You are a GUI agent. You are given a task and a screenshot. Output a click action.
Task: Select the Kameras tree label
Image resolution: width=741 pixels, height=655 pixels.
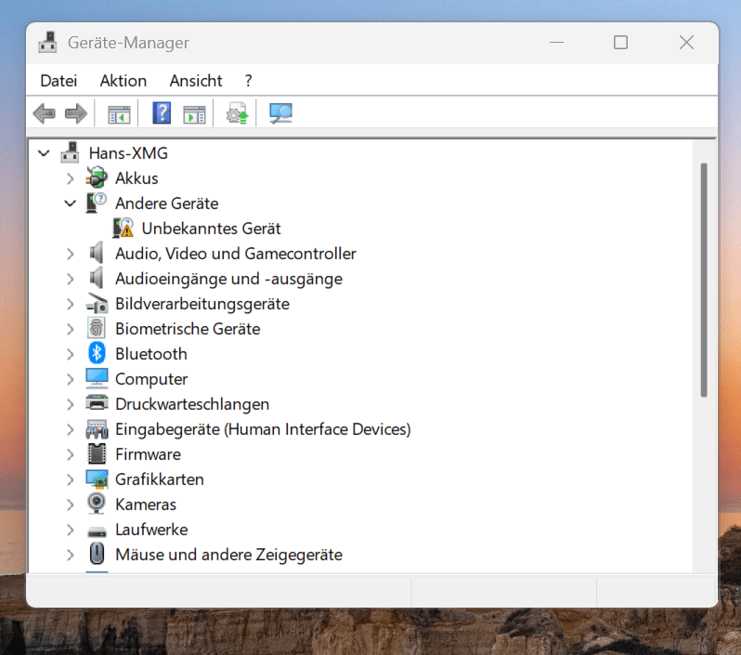click(146, 504)
